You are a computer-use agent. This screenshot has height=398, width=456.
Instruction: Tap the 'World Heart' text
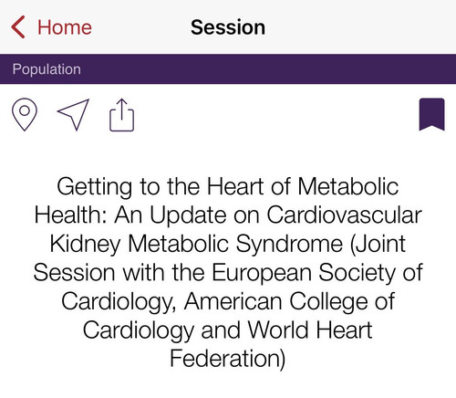point(310,330)
